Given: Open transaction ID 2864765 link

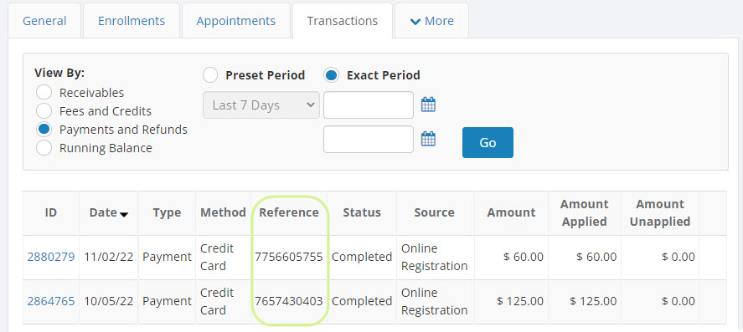Looking at the screenshot, I should [51, 301].
